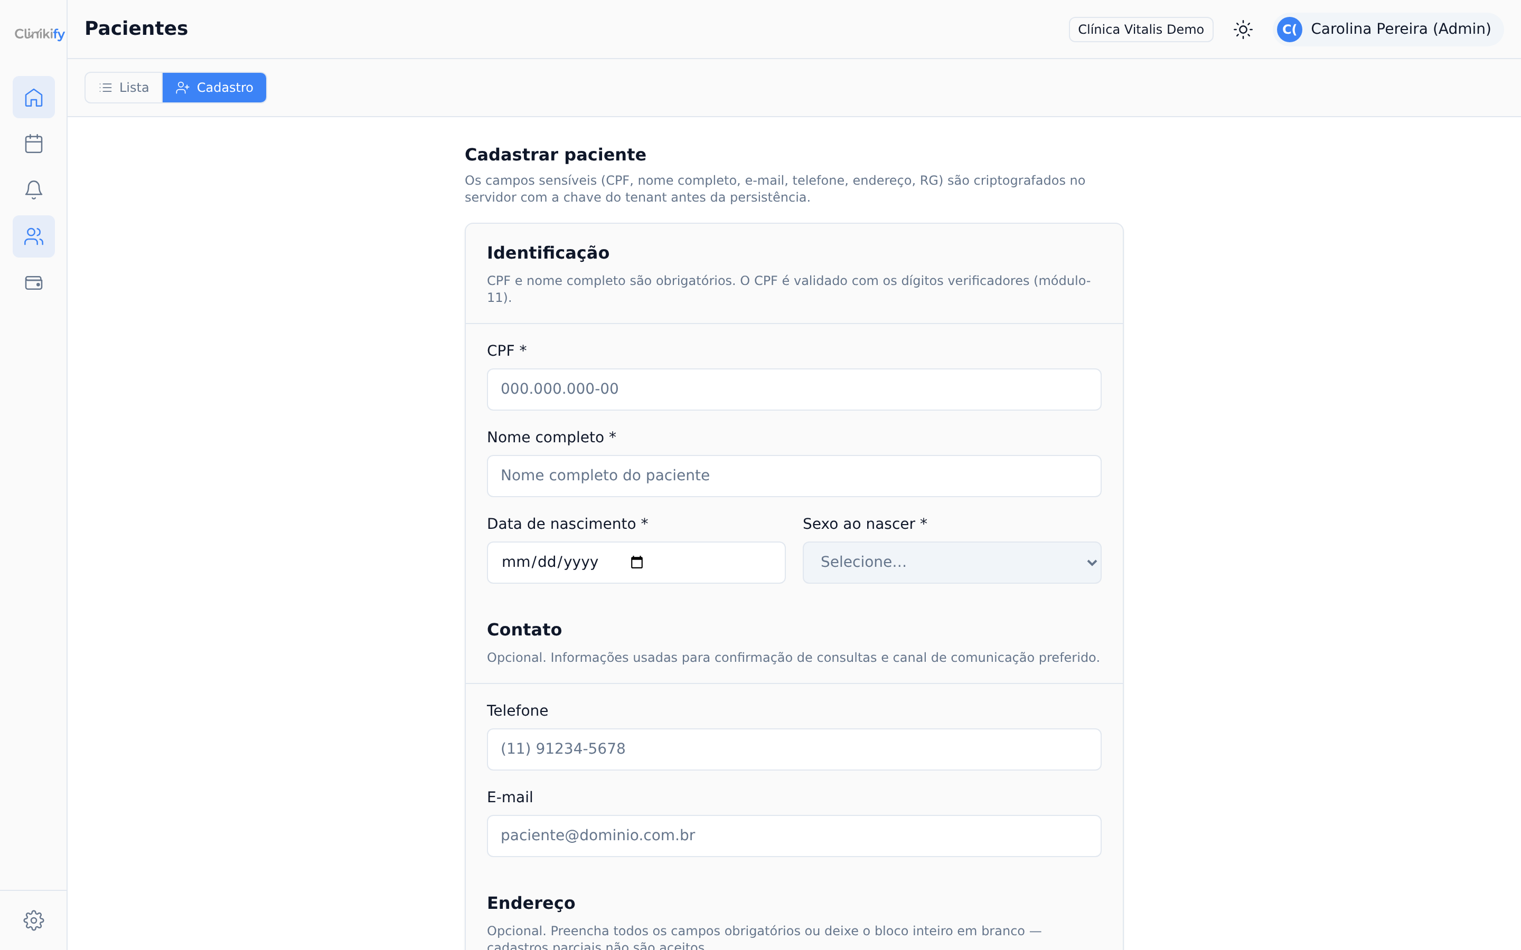Click the Cadastrar paciente heading
The width and height of the screenshot is (1521, 950).
click(555, 155)
